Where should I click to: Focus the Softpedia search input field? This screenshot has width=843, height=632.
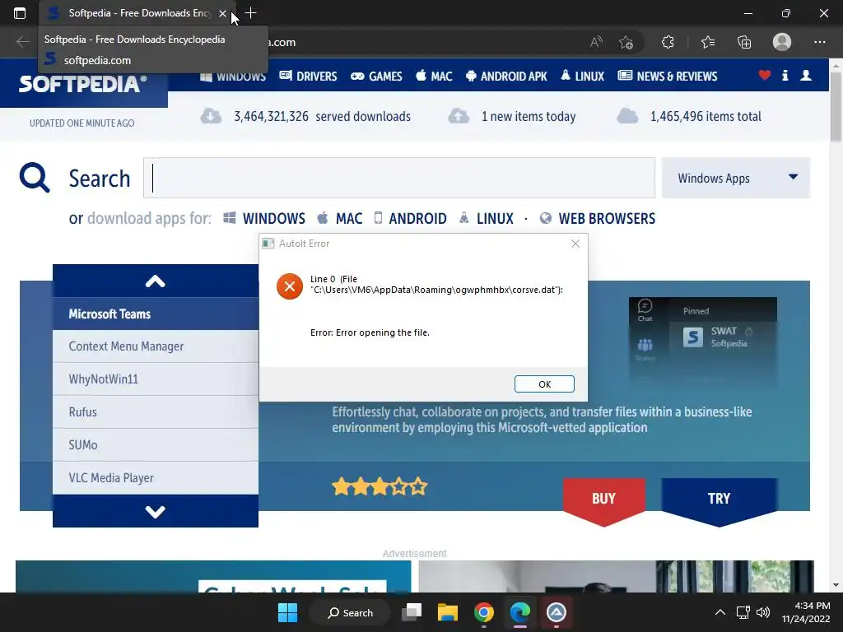coord(399,178)
